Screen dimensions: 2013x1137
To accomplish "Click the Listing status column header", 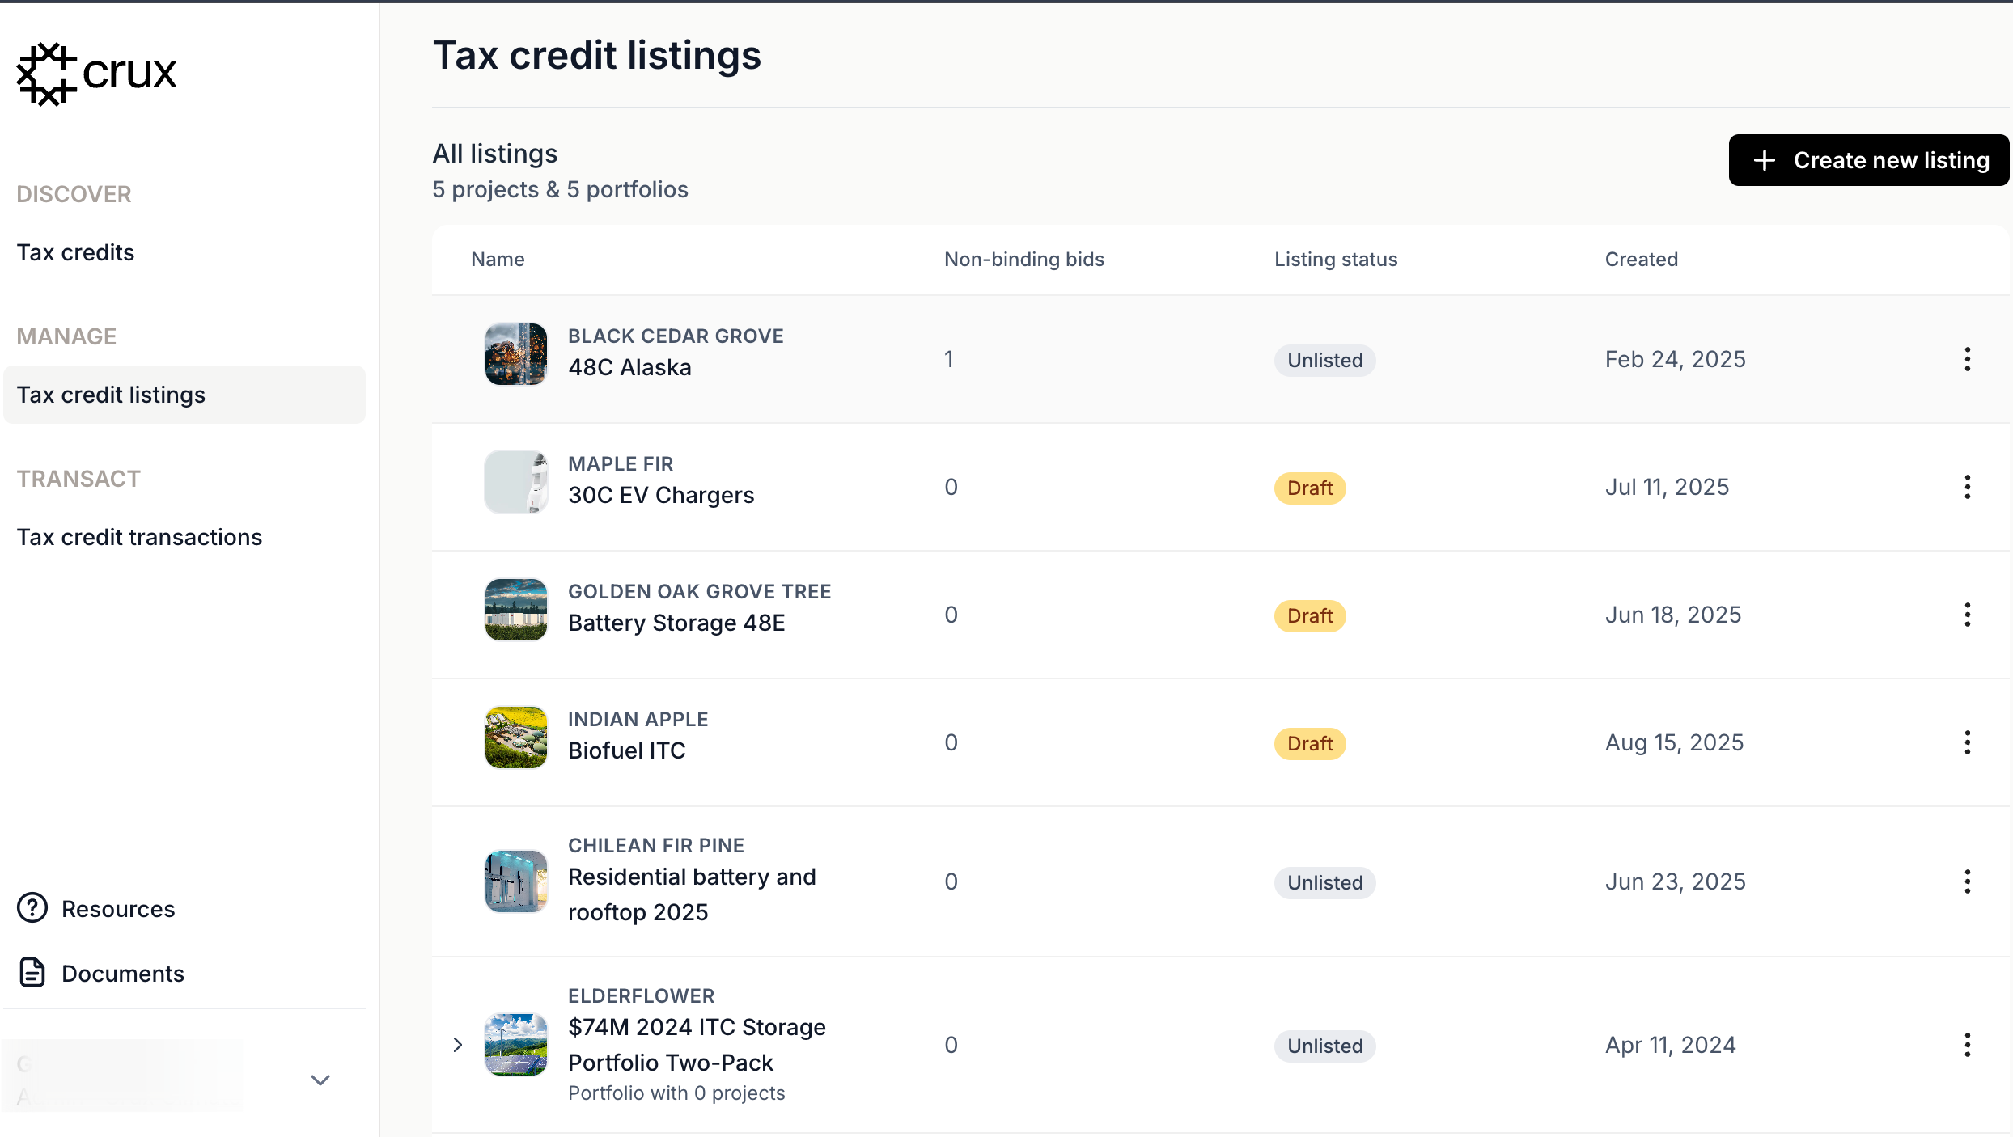I will pos(1335,260).
